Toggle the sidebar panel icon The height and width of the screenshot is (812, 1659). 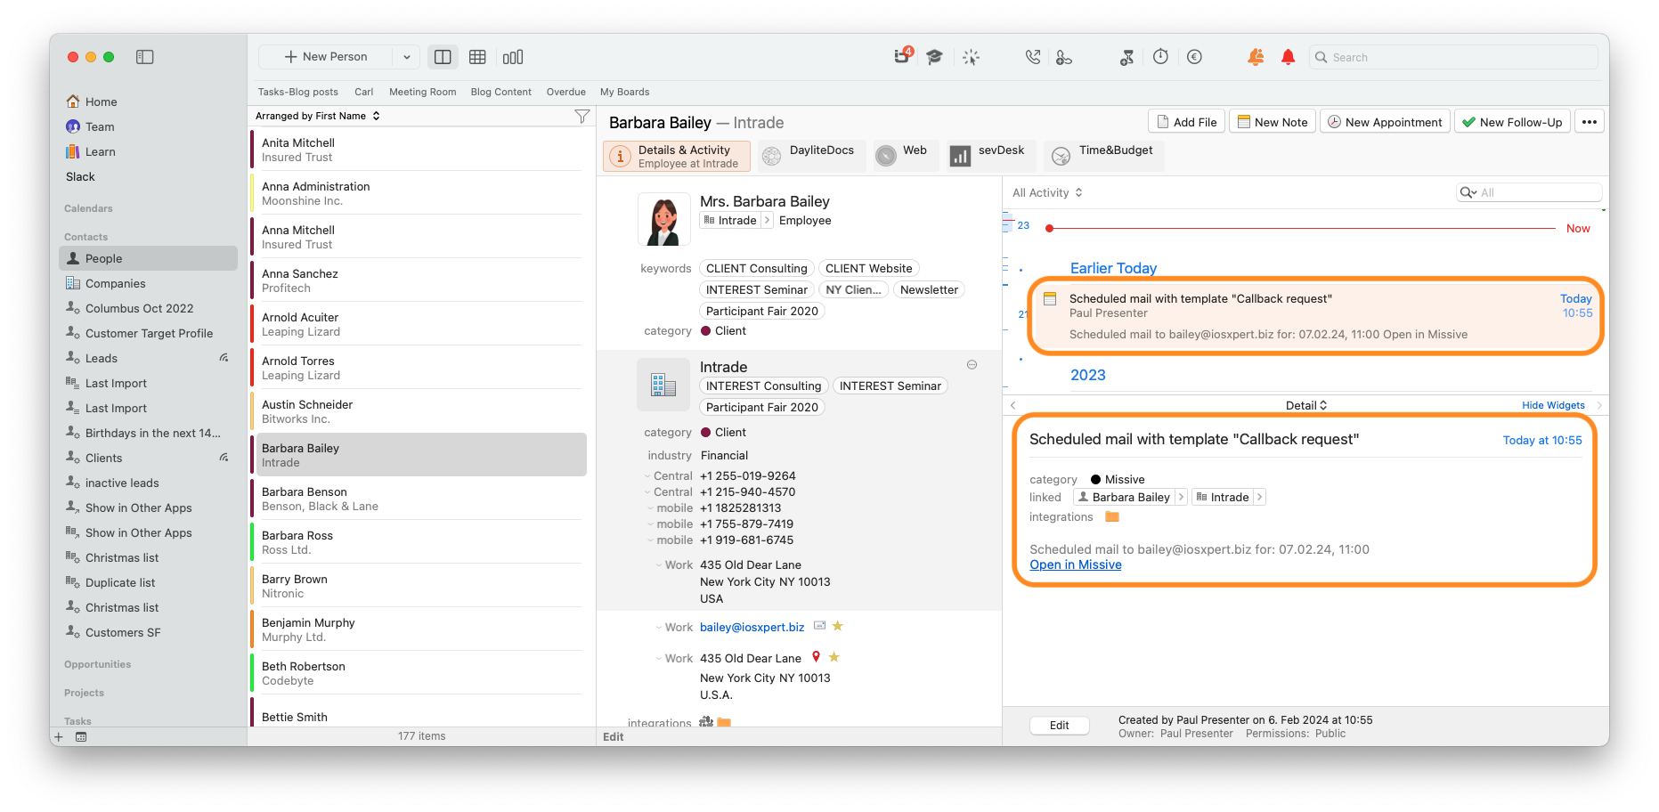145,57
